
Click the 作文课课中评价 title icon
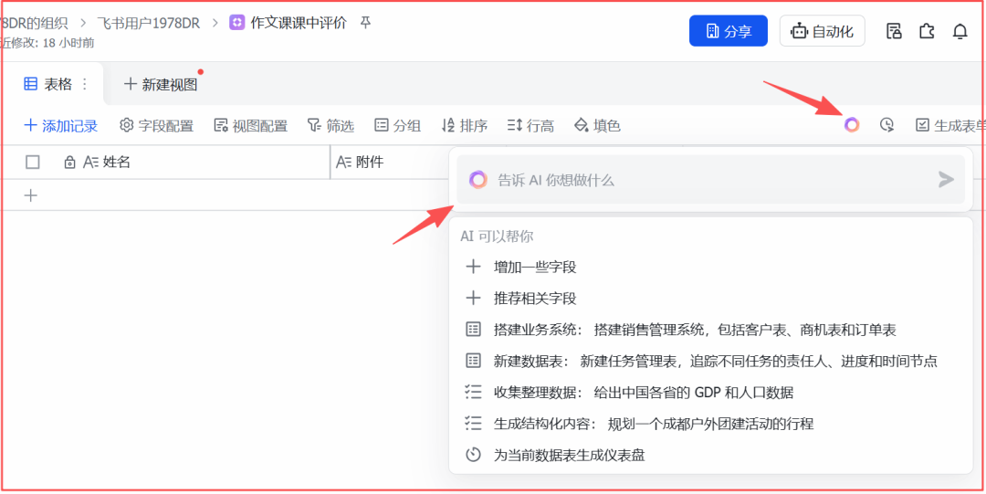coord(236,23)
